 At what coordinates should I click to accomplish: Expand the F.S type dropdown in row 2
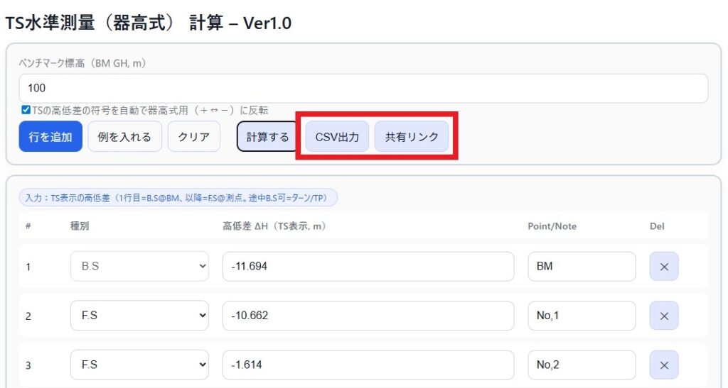tap(139, 316)
